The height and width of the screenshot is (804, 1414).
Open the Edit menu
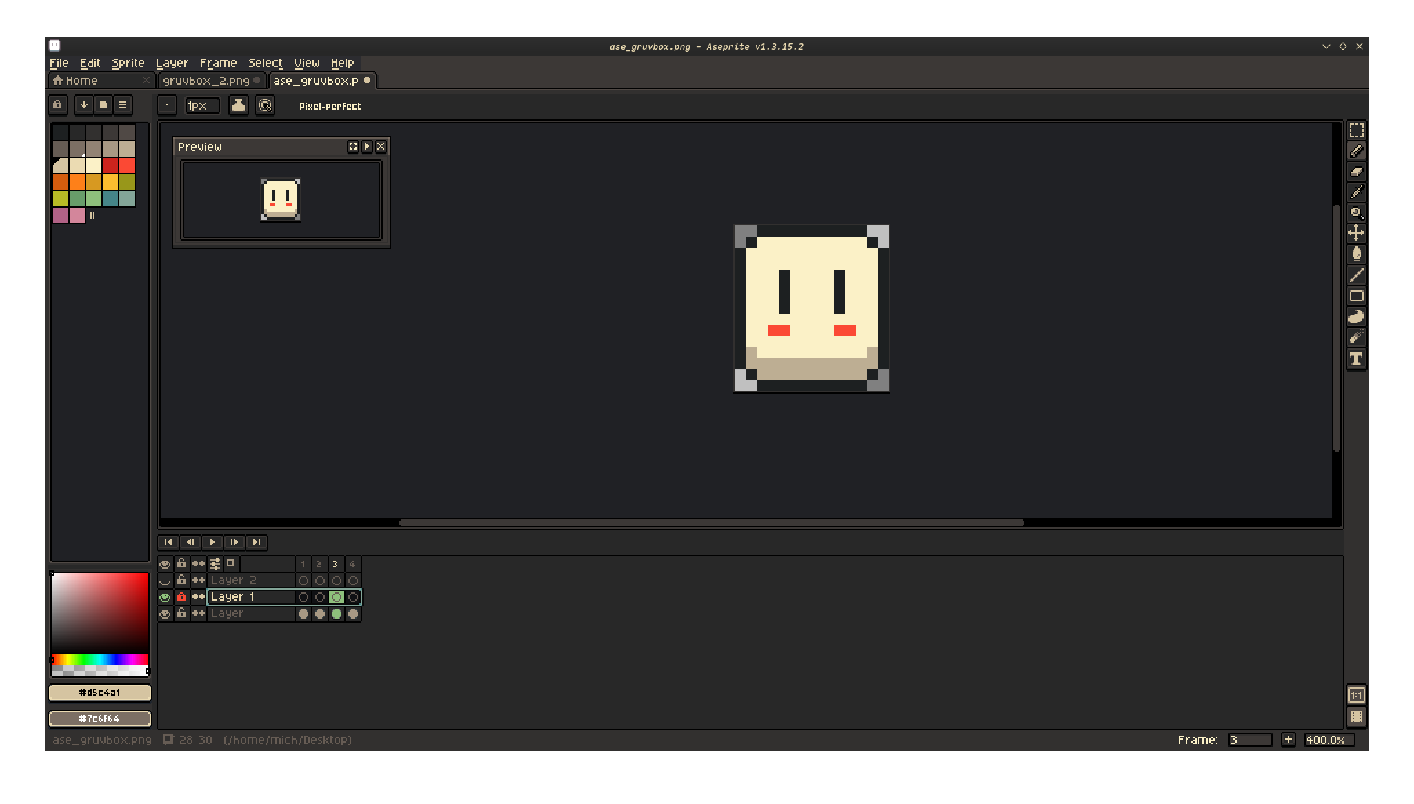[x=90, y=63]
